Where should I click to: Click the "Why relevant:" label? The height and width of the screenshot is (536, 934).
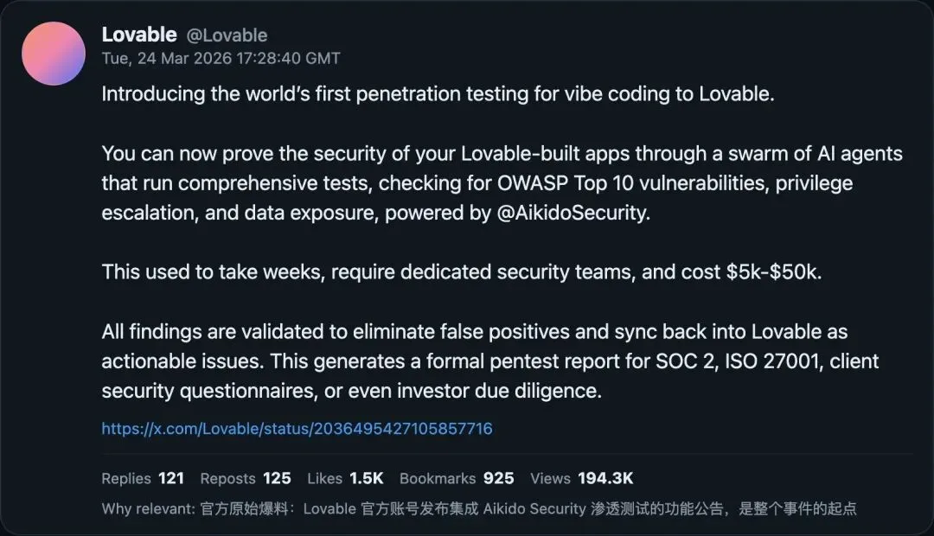point(148,508)
